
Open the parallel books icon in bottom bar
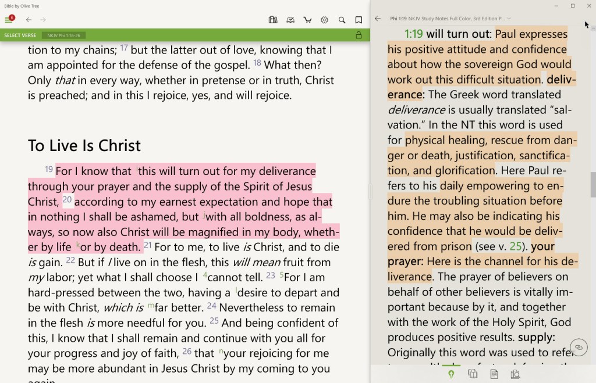pyautogui.click(x=473, y=374)
